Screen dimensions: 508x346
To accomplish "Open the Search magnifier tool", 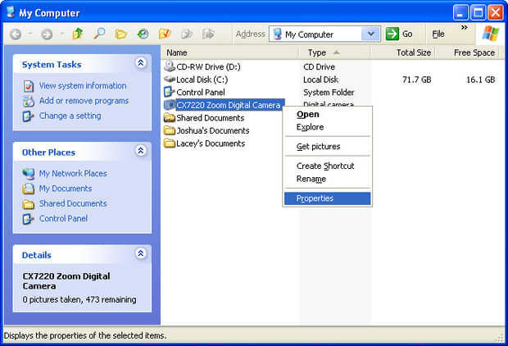I will (x=99, y=34).
